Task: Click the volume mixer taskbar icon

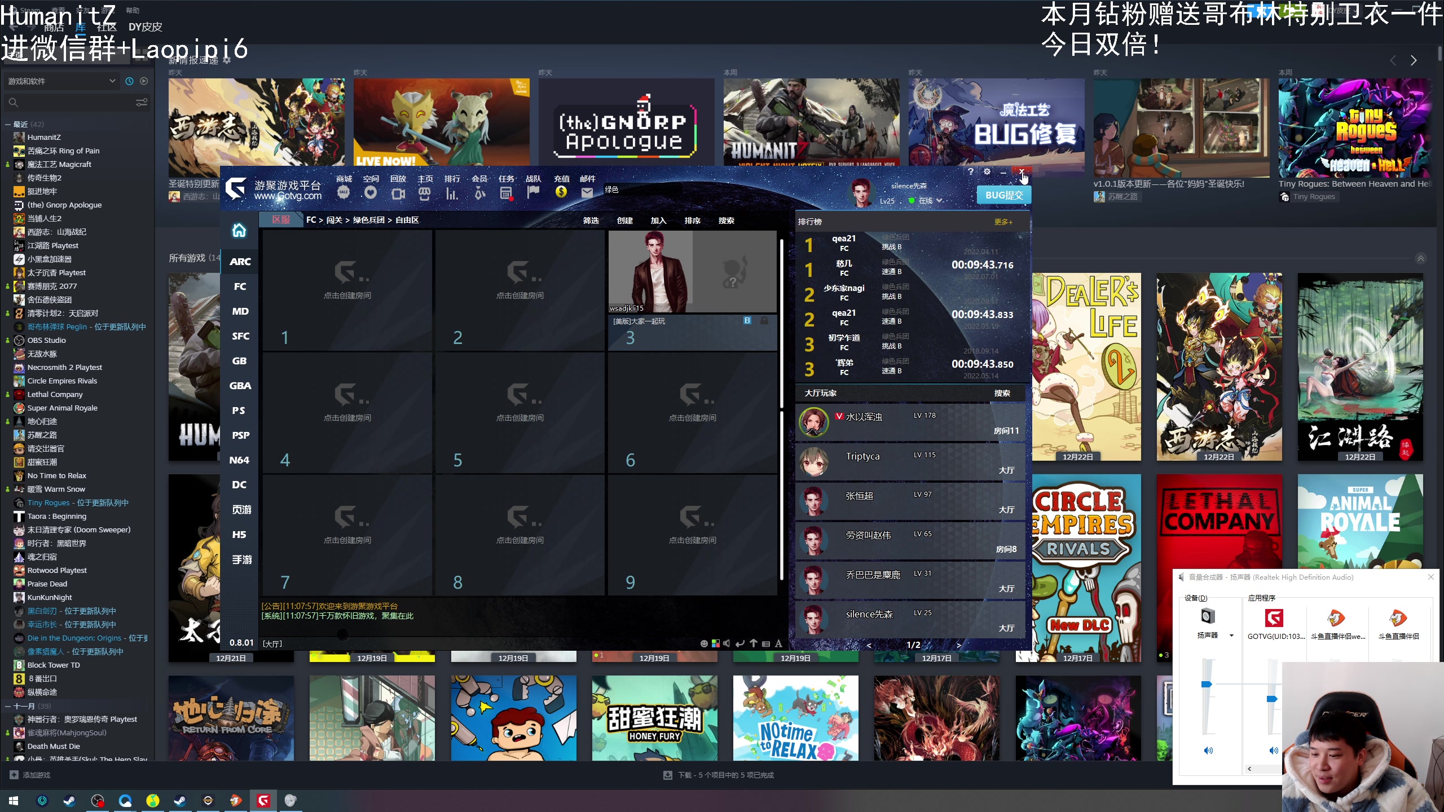Action: (290, 801)
